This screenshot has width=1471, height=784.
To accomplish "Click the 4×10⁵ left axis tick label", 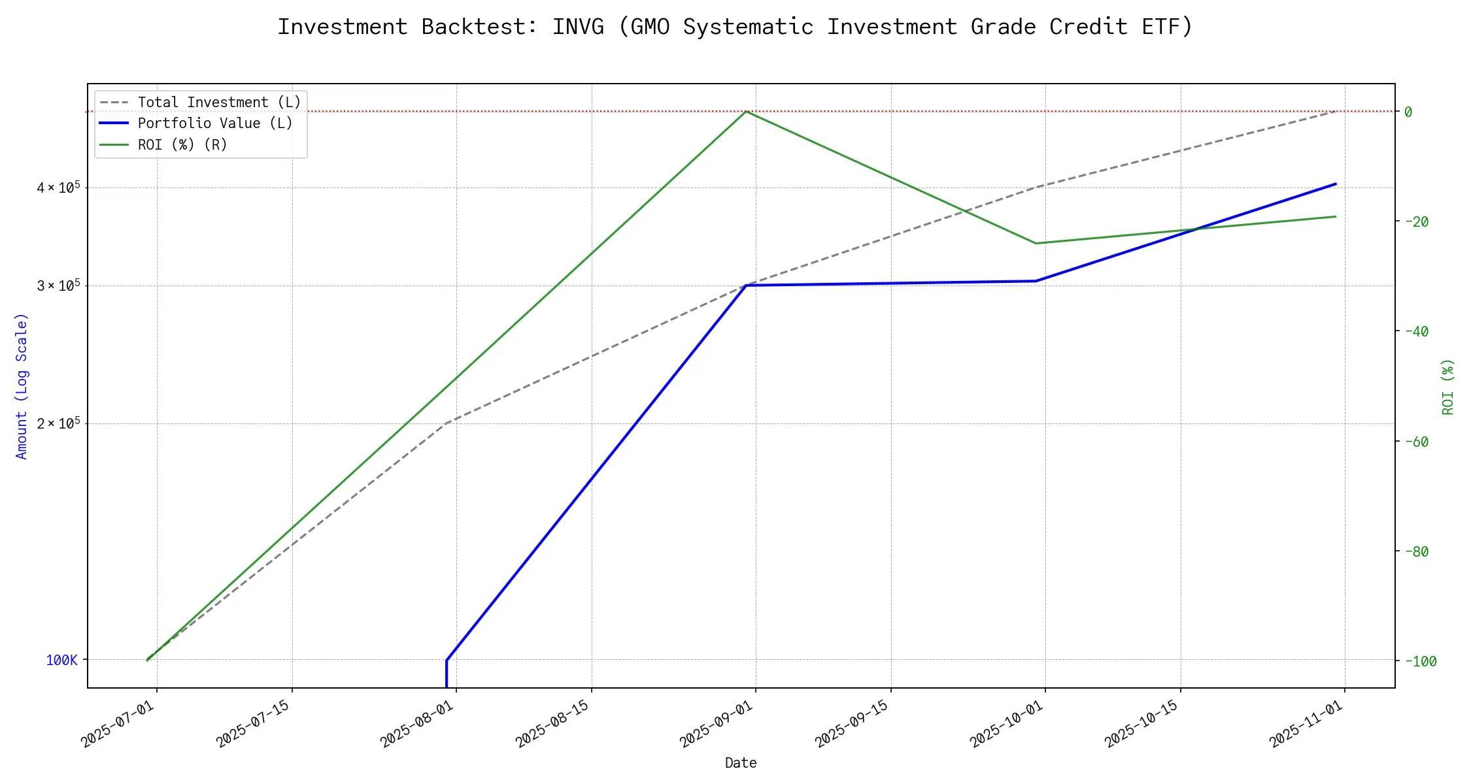I will pos(58,188).
